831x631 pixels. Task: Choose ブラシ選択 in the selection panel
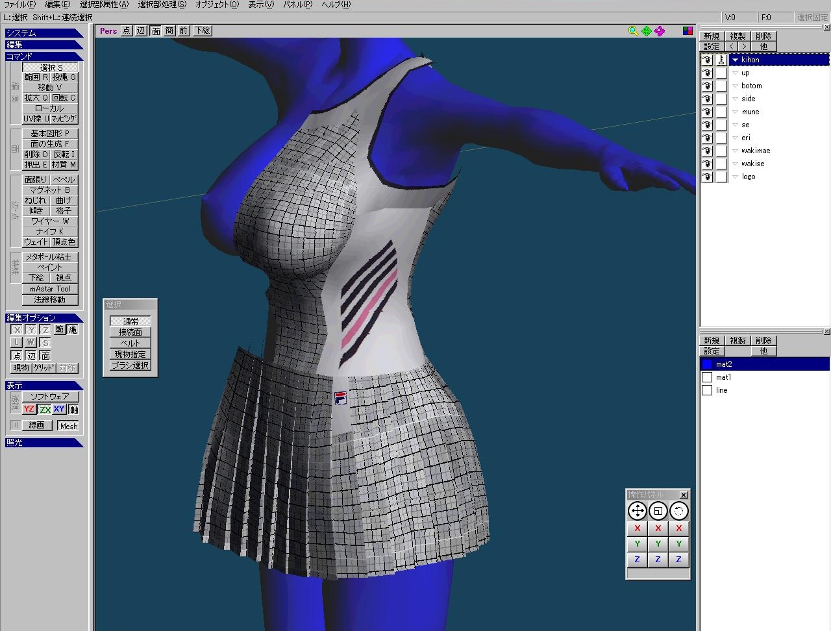130,365
